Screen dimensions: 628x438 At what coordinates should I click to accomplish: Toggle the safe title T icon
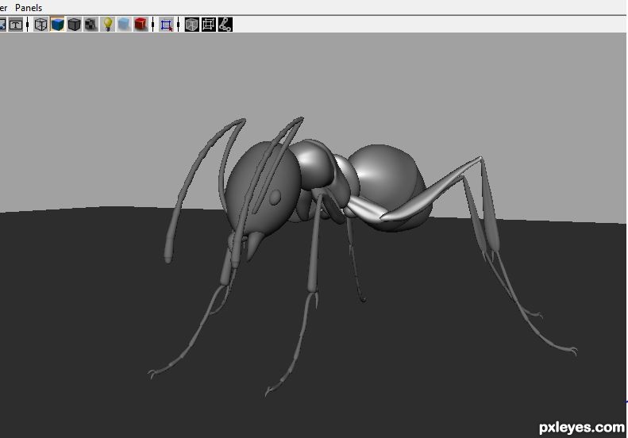16,25
